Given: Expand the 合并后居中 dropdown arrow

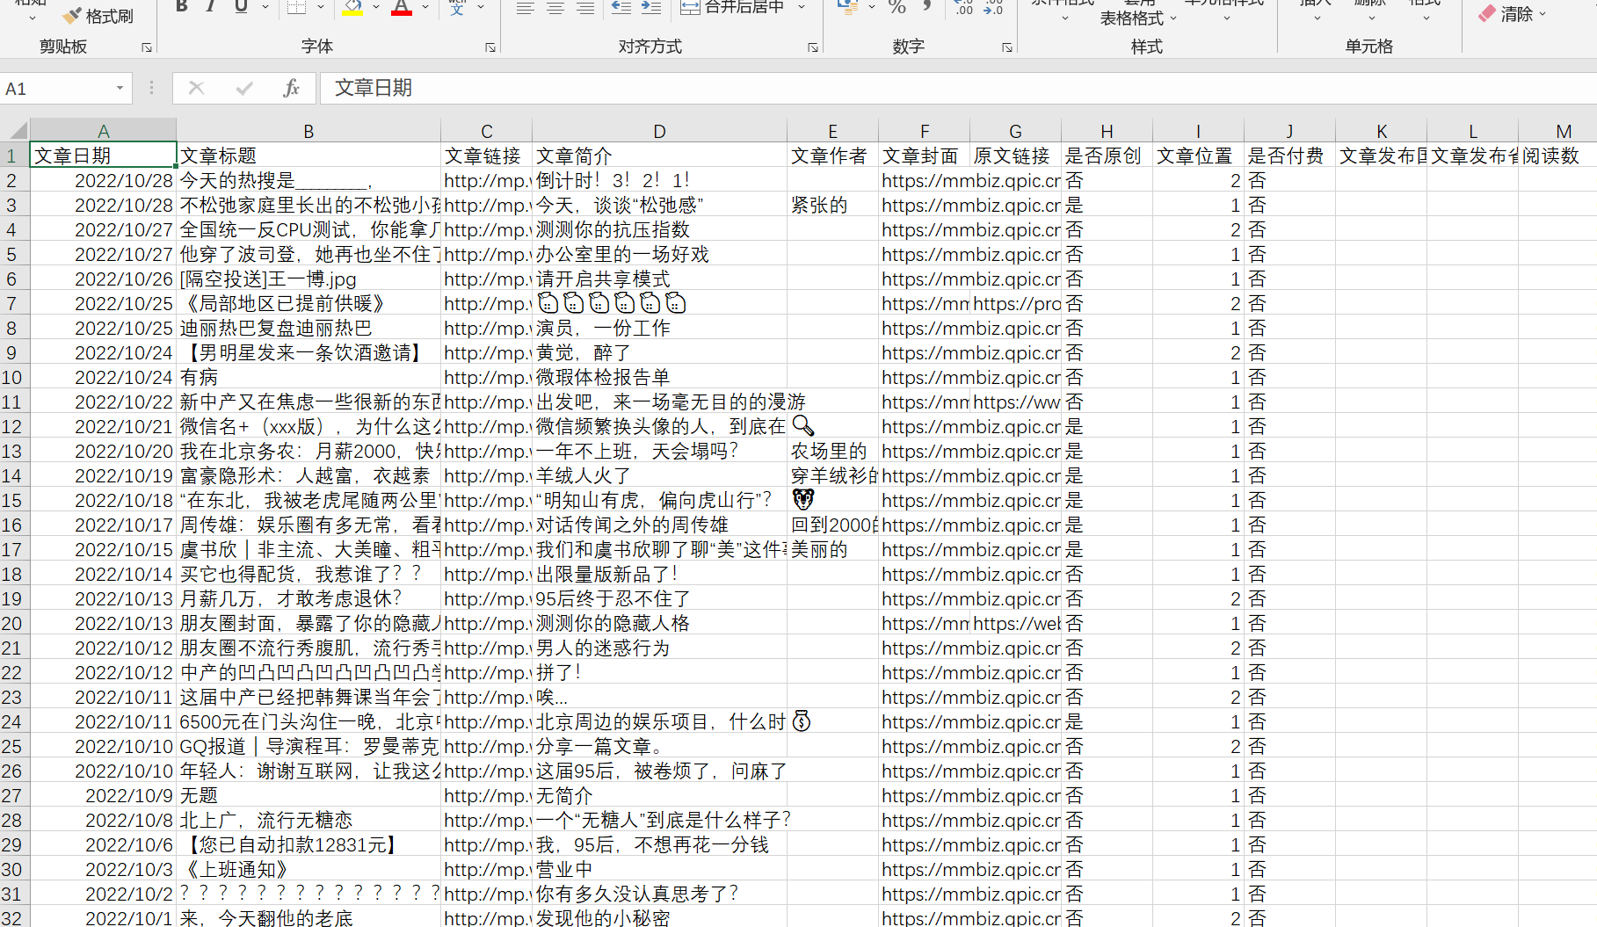Looking at the screenshot, I should (x=802, y=7).
